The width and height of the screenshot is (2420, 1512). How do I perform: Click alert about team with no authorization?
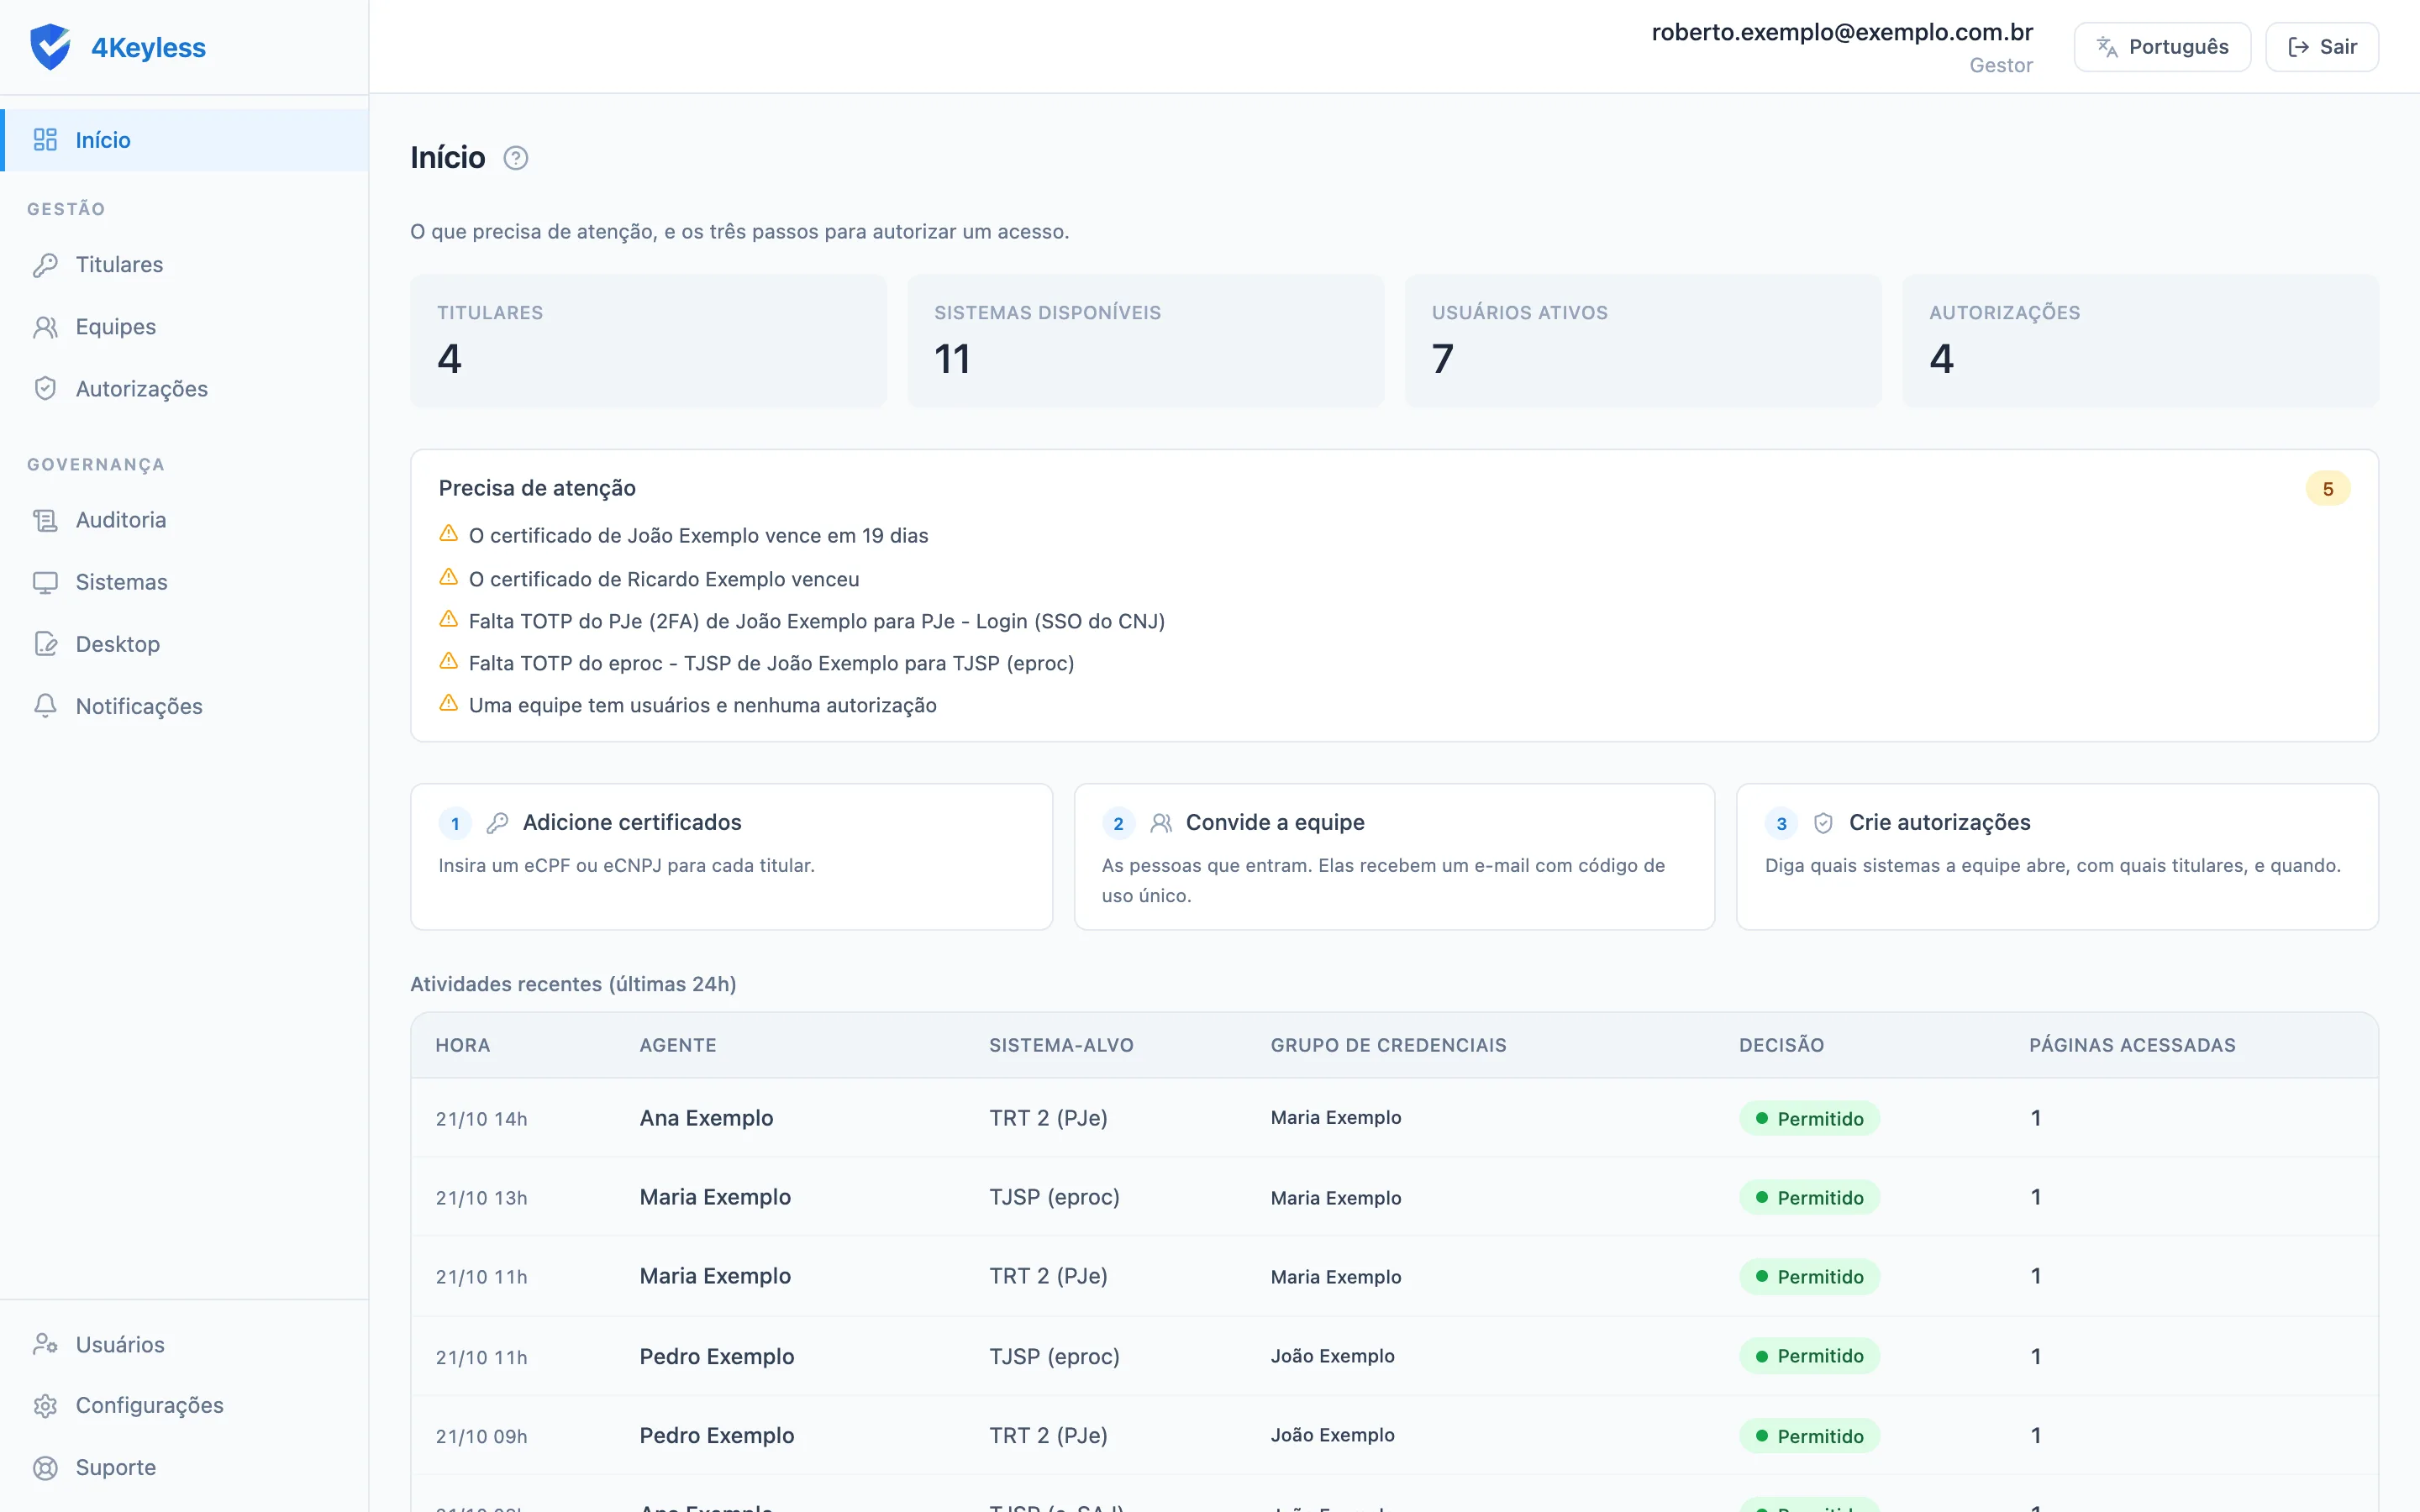click(x=702, y=706)
